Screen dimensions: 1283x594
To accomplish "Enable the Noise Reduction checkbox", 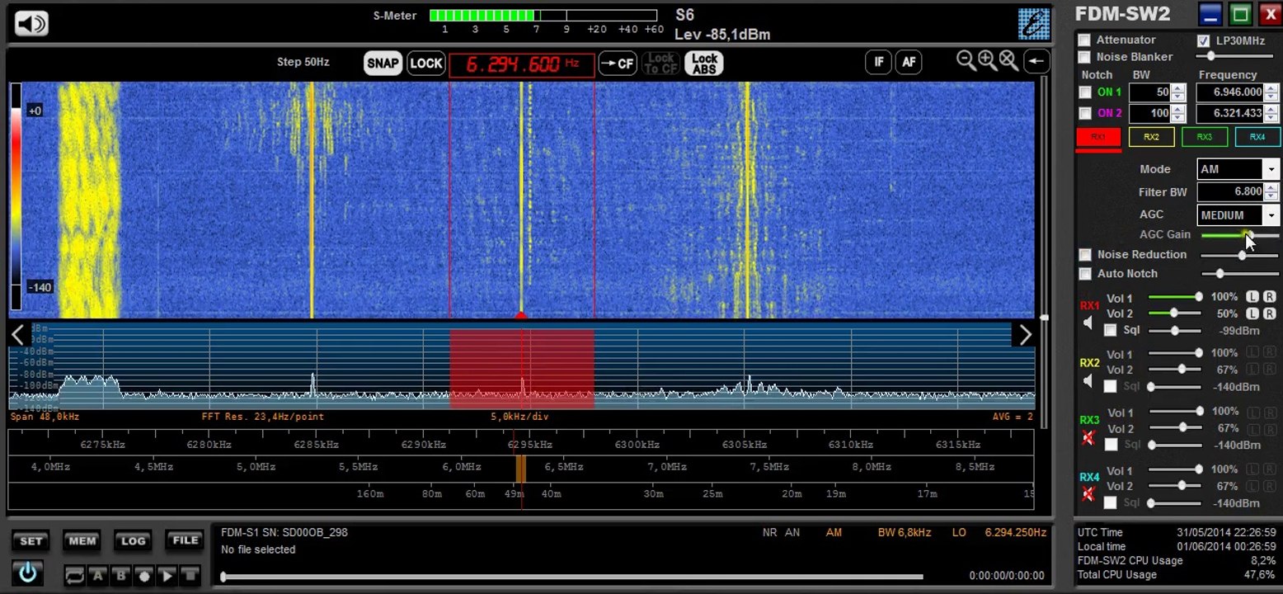I will coord(1085,255).
